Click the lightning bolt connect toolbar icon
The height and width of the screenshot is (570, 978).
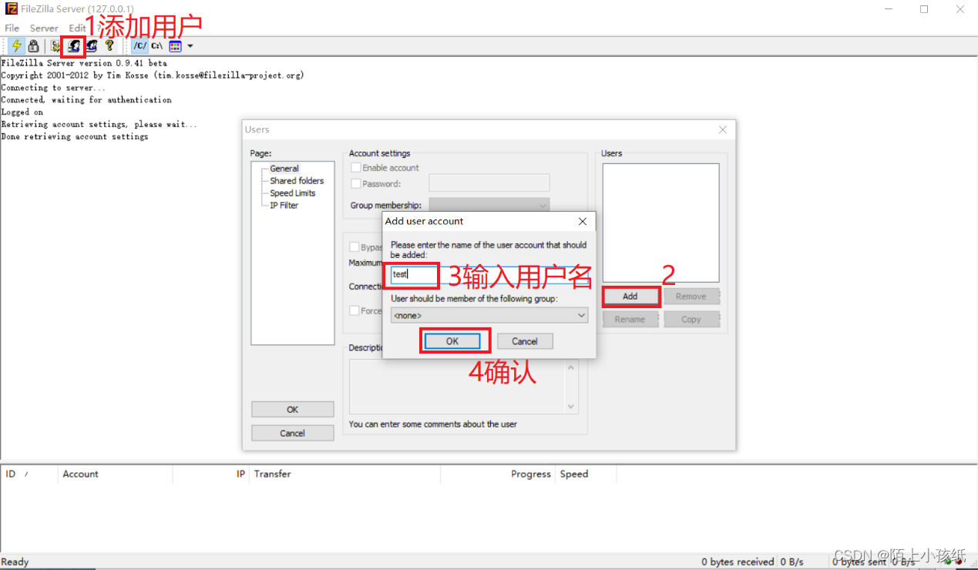point(16,46)
